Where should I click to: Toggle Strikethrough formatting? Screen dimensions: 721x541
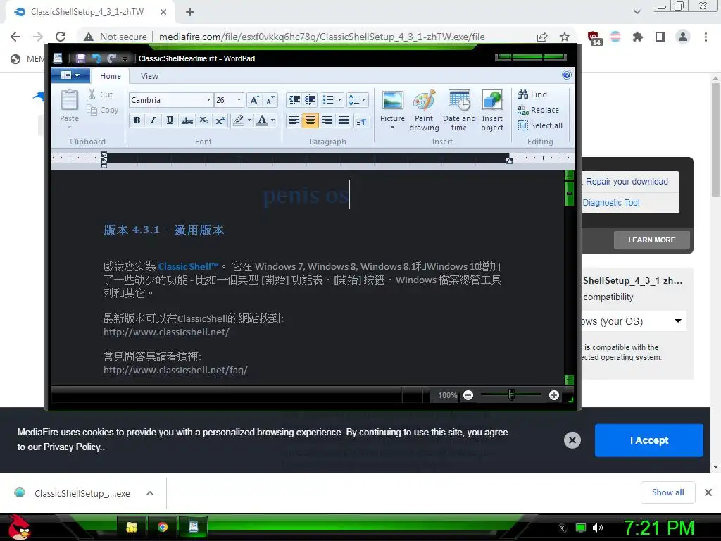pos(187,120)
